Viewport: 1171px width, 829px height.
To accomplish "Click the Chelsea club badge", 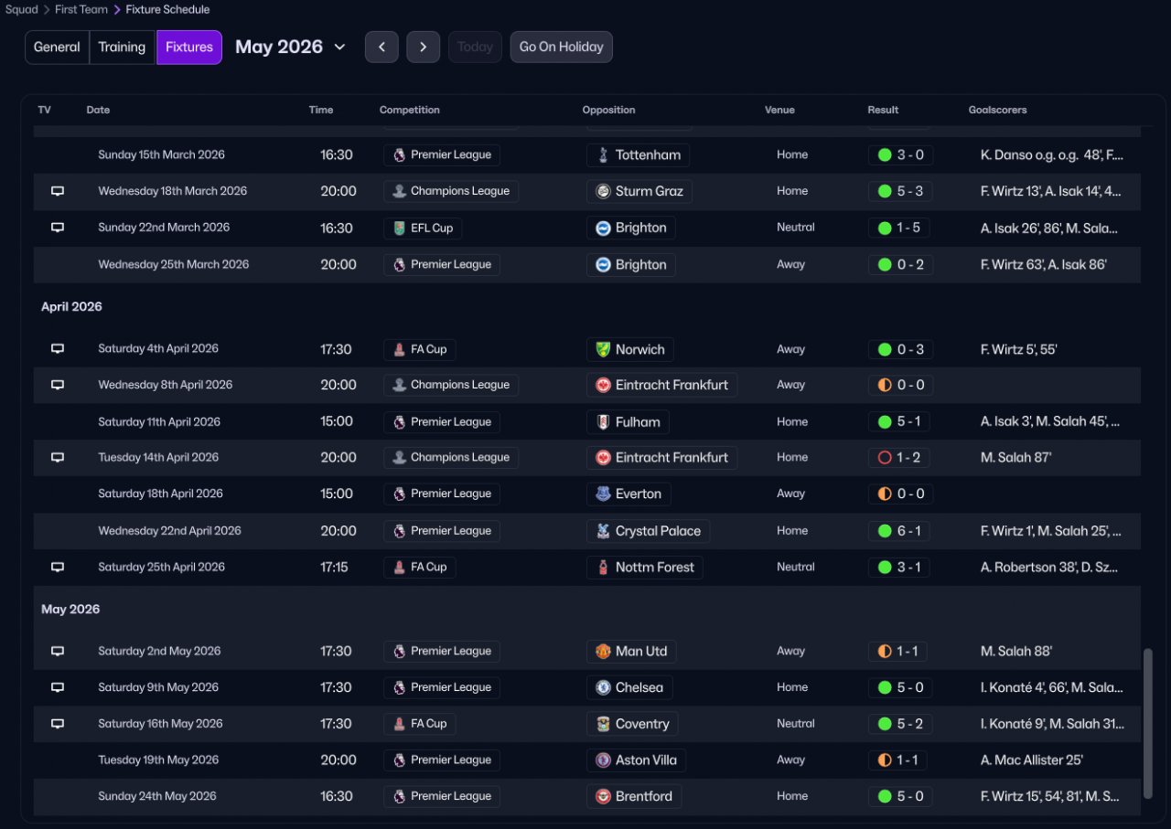I will pyautogui.click(x=603, y=687).
